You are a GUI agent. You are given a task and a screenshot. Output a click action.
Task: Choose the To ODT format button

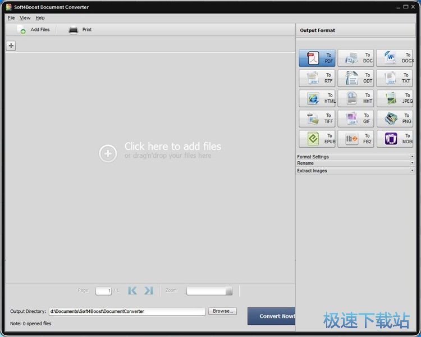click(x=356, y=78)
